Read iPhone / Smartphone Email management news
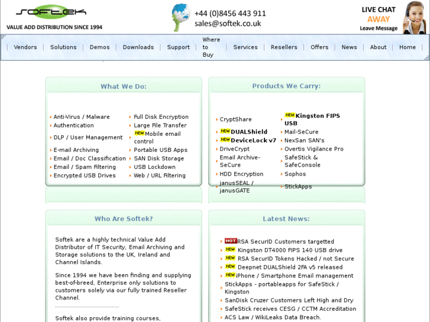Viewport: 430px width, 322px height. coord(295,276)
